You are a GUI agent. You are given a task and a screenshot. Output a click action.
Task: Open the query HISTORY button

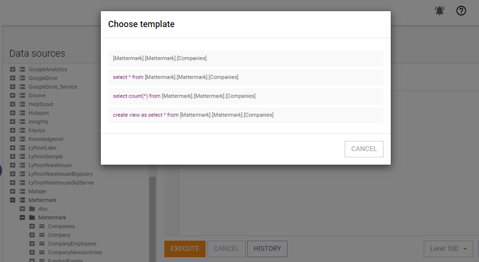pos(267,249)
